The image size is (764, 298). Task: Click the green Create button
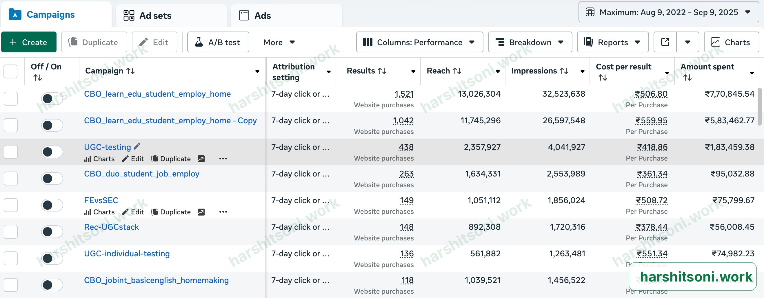click(29, 42)
